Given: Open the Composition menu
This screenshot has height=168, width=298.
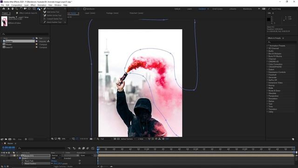Looking at the screenshot, I should (x=17, y=5).
